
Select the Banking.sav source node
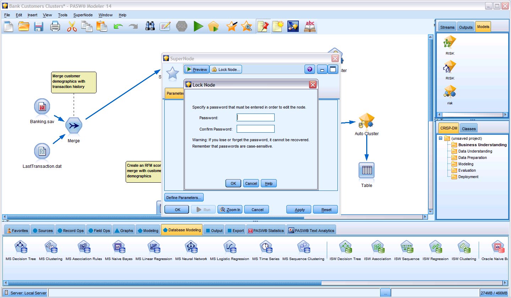click(42, 107)
